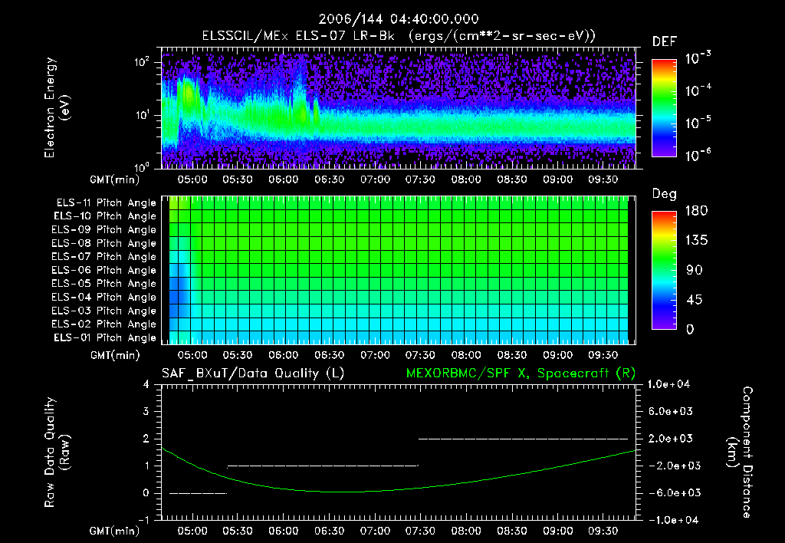Click the 6.0e+03 right axis tick label
Viewport: 785px width, 543px height.
(671, 411)
